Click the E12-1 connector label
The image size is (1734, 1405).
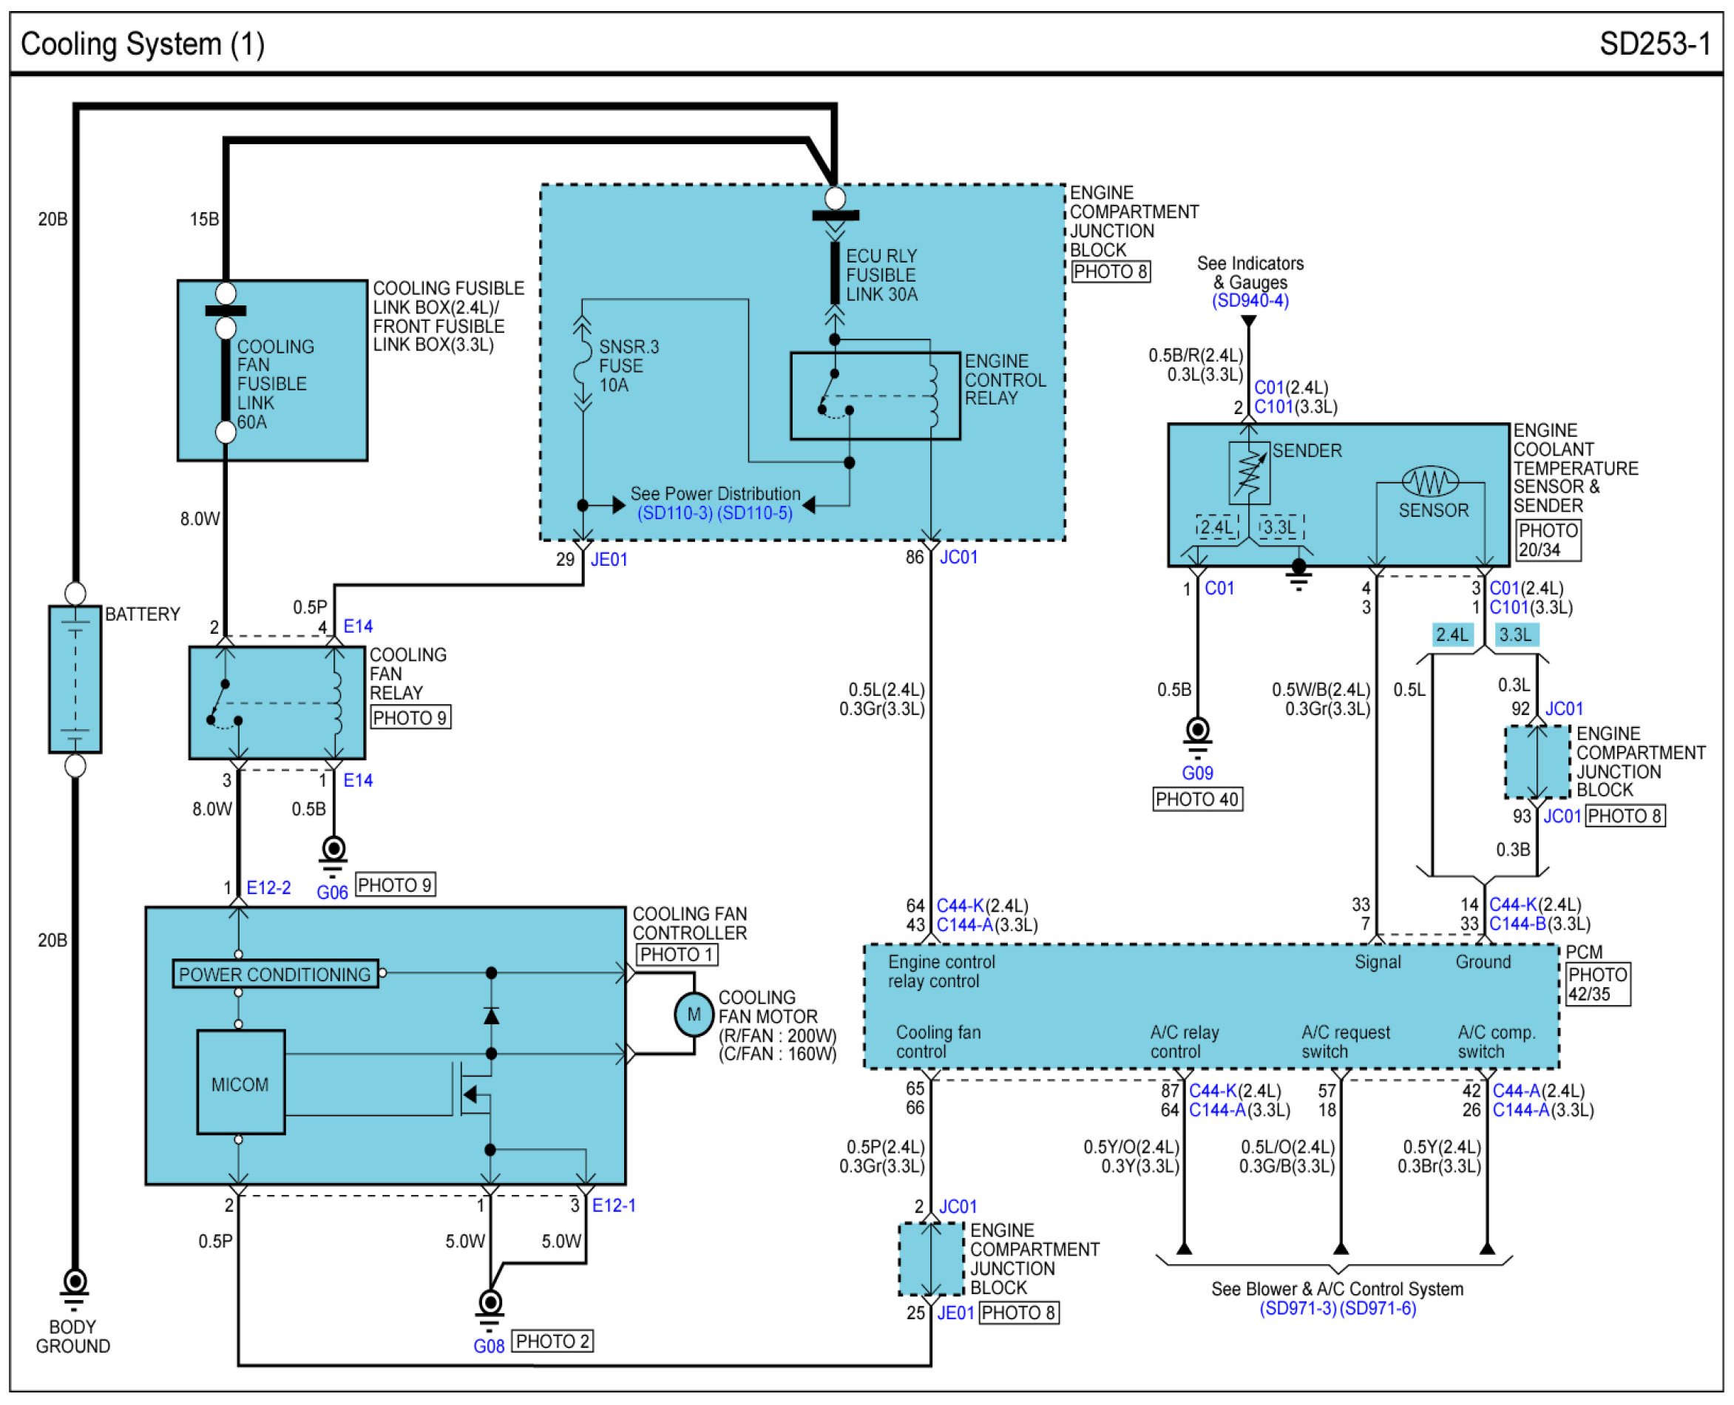point(613,1205)
